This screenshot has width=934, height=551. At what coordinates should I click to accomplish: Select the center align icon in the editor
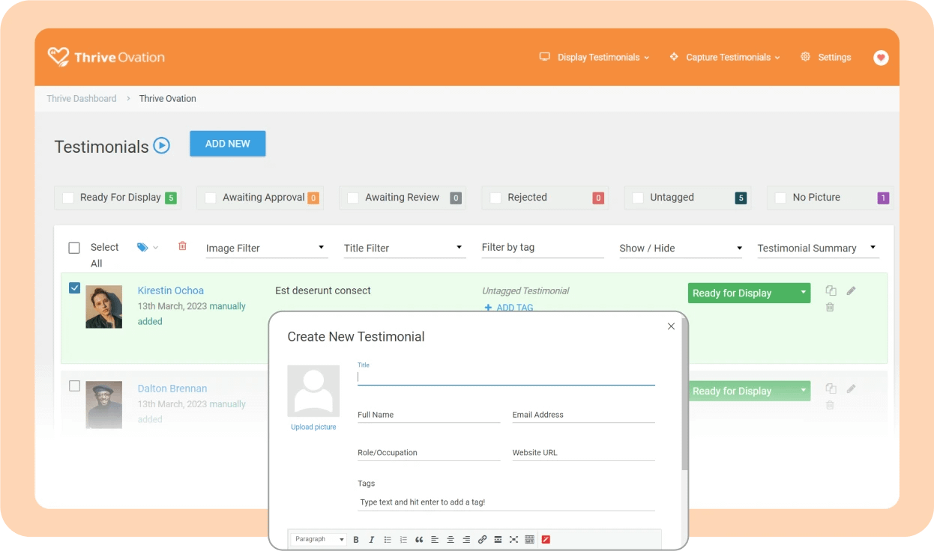tap(451, 539)
